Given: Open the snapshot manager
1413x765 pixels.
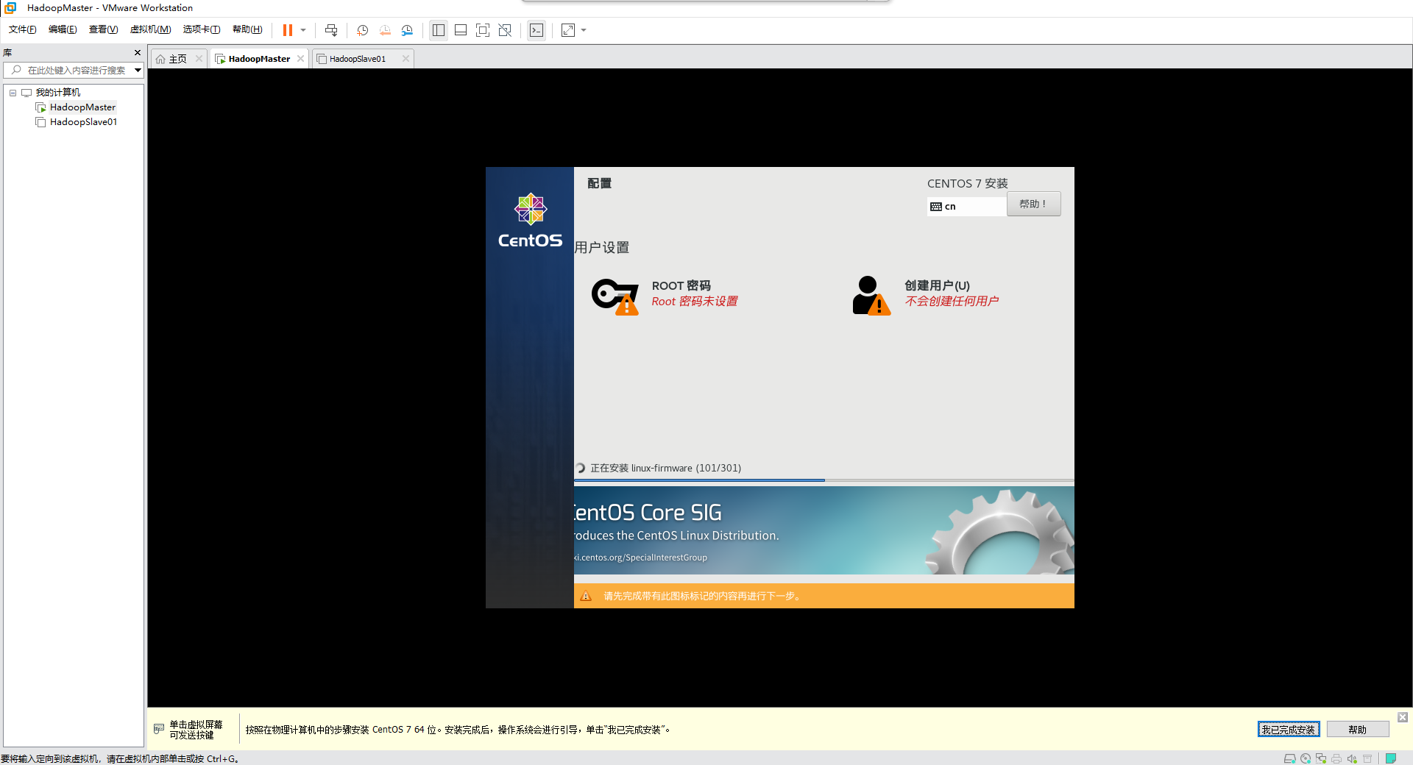Looking at the screenshot, I should 407,30.
